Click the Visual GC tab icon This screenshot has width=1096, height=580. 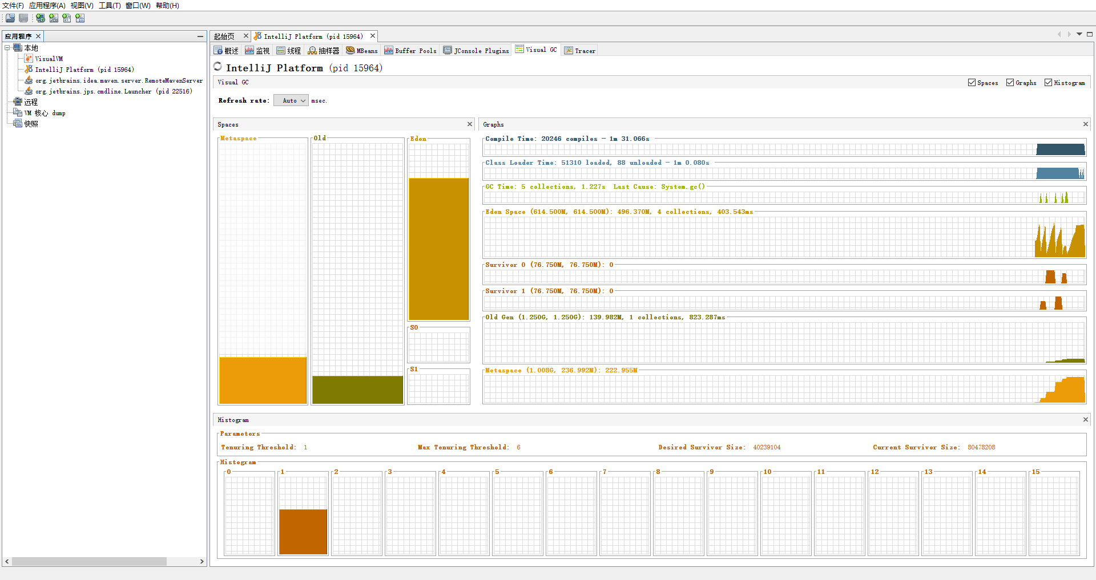point(519,49)
